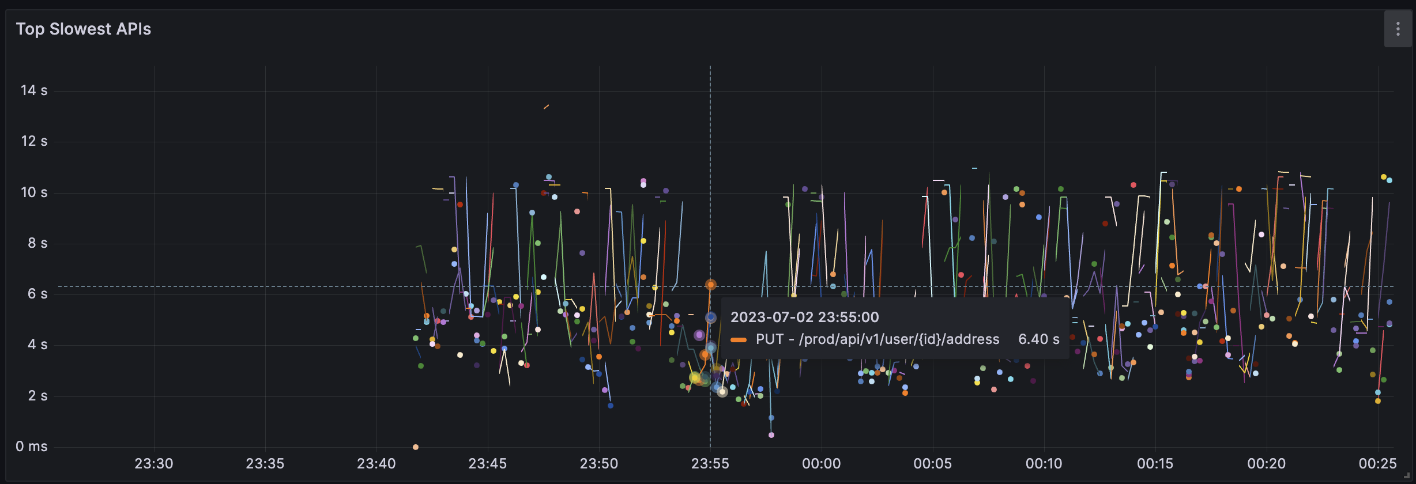Click the 00:25 time axis label
This screenshot has width=1416, height=484.
coord(1378,463)
